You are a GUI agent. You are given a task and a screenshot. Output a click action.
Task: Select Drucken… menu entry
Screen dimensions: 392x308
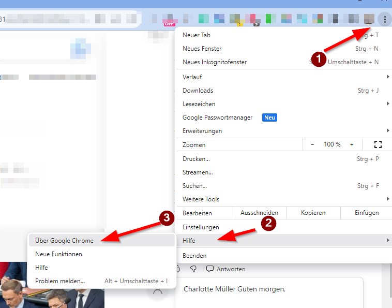(x=284, y=159)
